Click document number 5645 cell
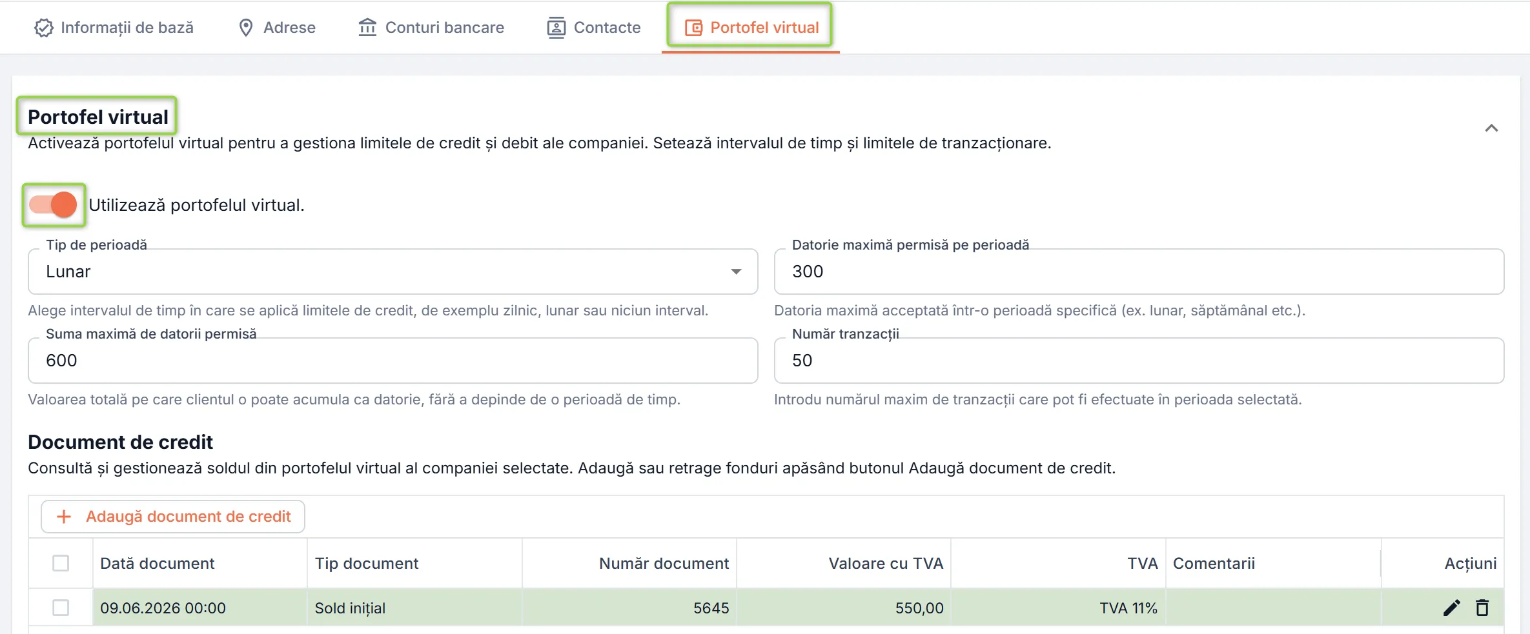Image resolution: width=1530 pixels, height=634 pixels. 629,608
